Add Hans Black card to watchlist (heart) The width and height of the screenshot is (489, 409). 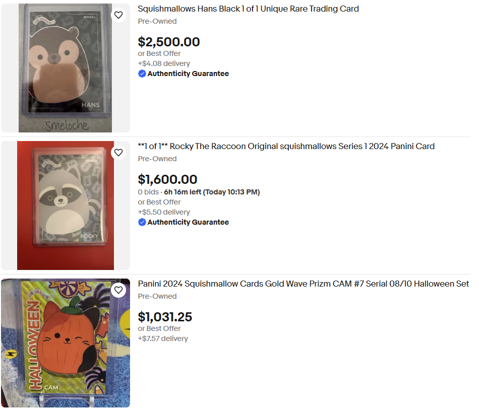click(x=118, y=15)
